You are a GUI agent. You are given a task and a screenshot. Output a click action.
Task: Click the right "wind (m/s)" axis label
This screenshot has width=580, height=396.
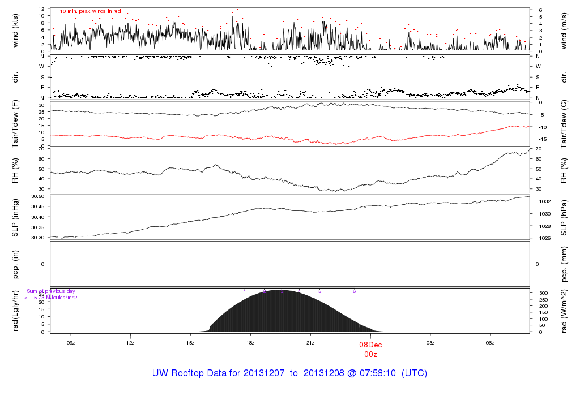tap(564, 31)
